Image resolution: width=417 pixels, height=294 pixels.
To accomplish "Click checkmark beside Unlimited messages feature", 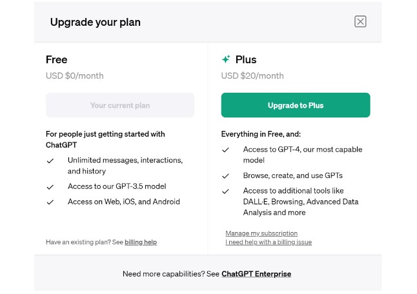I will pyautogui.click(x=50, y=161).
